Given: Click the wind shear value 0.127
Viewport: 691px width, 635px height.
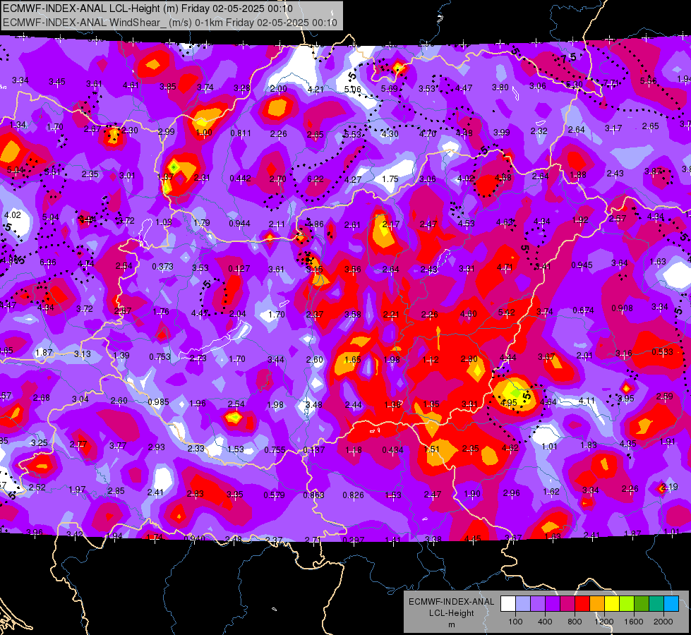Looking at the screenshot, I should [x=239, y=268].
